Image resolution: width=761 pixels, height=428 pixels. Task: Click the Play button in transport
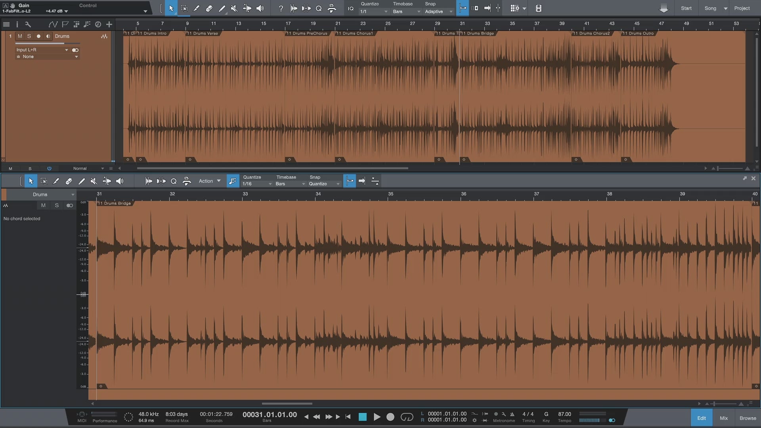coord(377,417)
